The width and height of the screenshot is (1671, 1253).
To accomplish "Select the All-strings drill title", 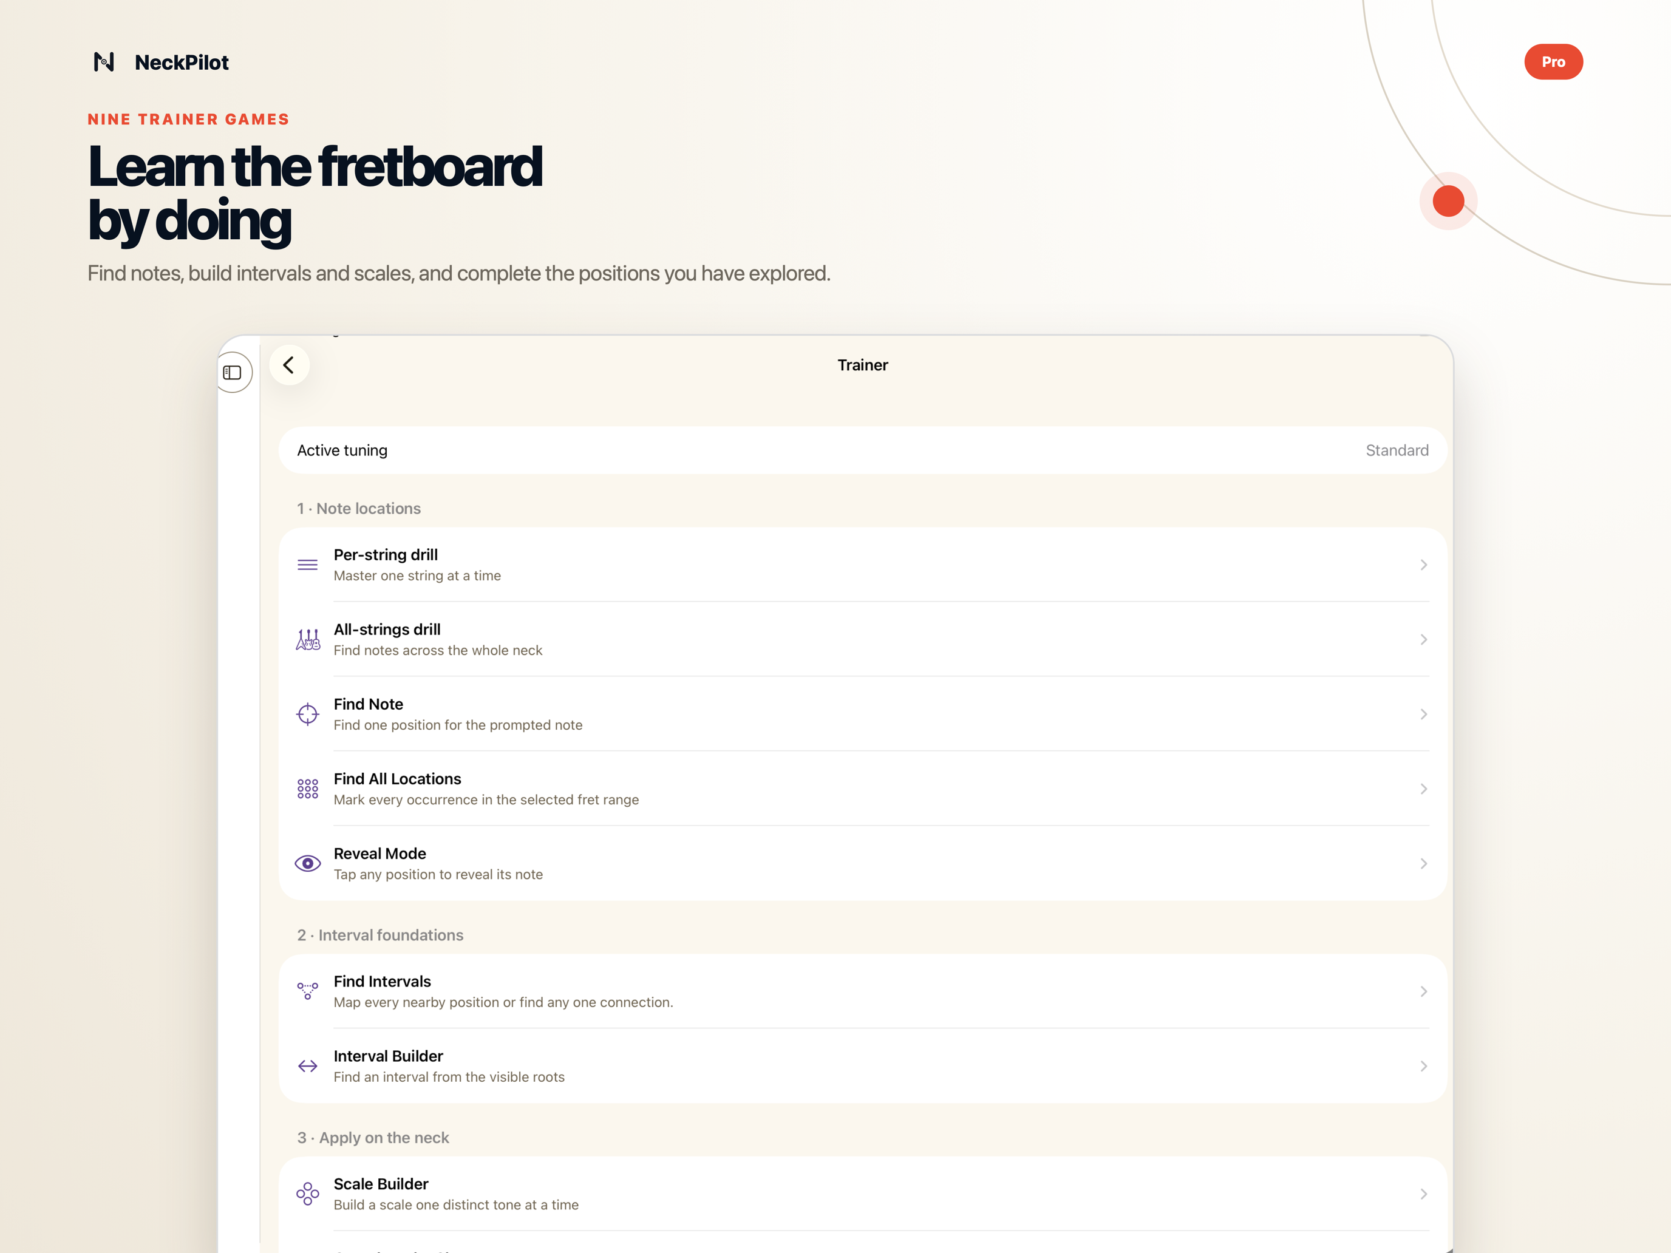I will tap(387, 629).
